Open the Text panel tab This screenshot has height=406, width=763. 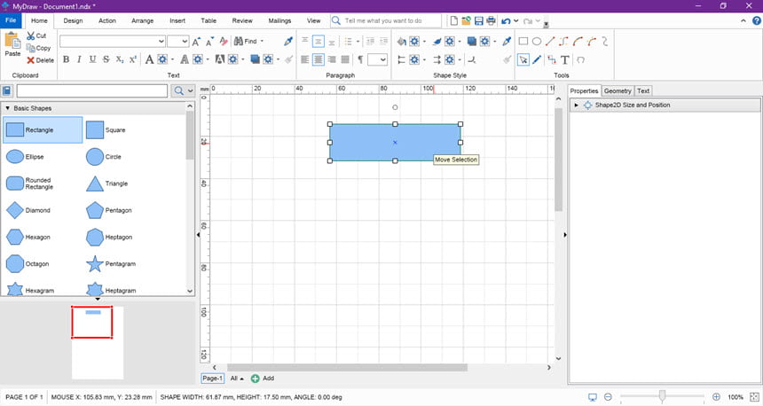pyautogui.click(x=643, y=91)
